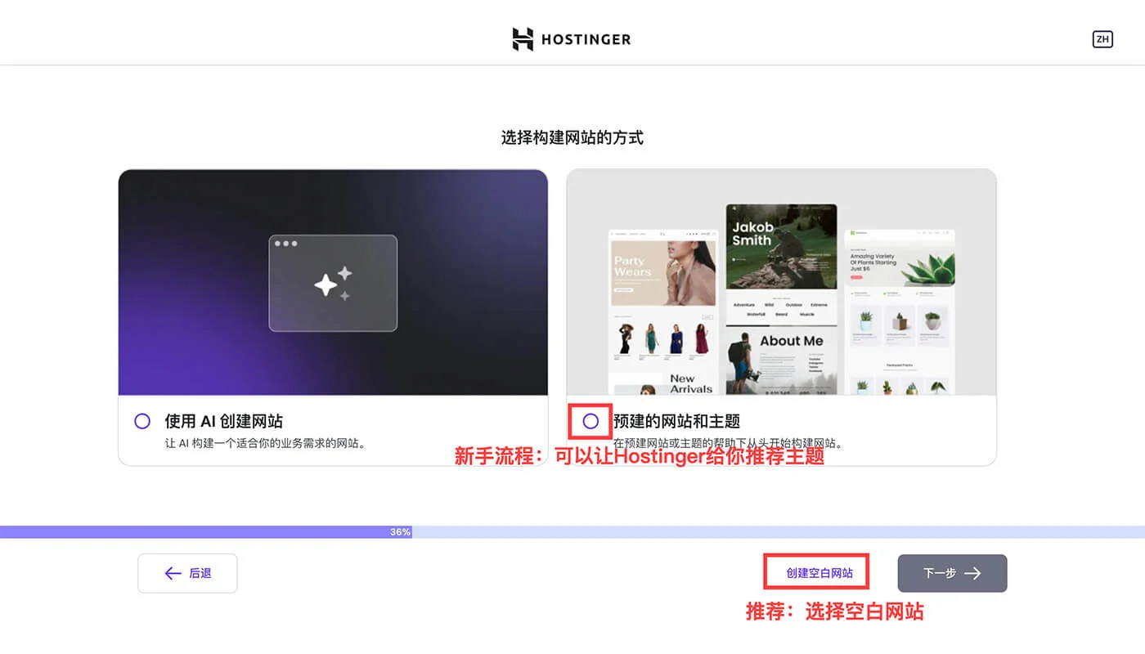The image size is (1145, 654).
Task: Open the ZH language selector
Action: [x=1102, y=38]
